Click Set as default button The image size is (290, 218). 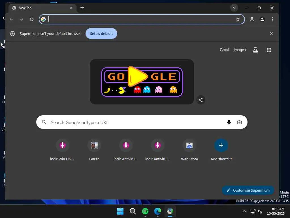[x=101, y=33]
